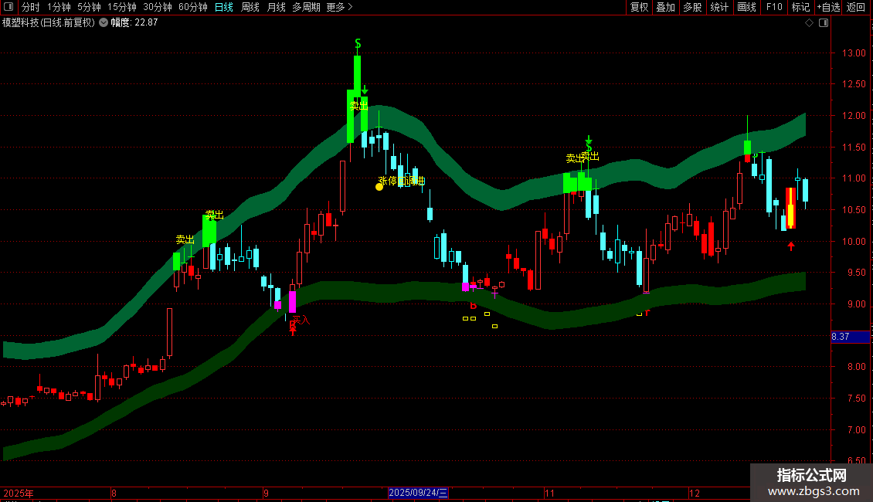Click the 8.00 price axis label
The height and width of the screenshot is (502, 873).
coord(856,367)
